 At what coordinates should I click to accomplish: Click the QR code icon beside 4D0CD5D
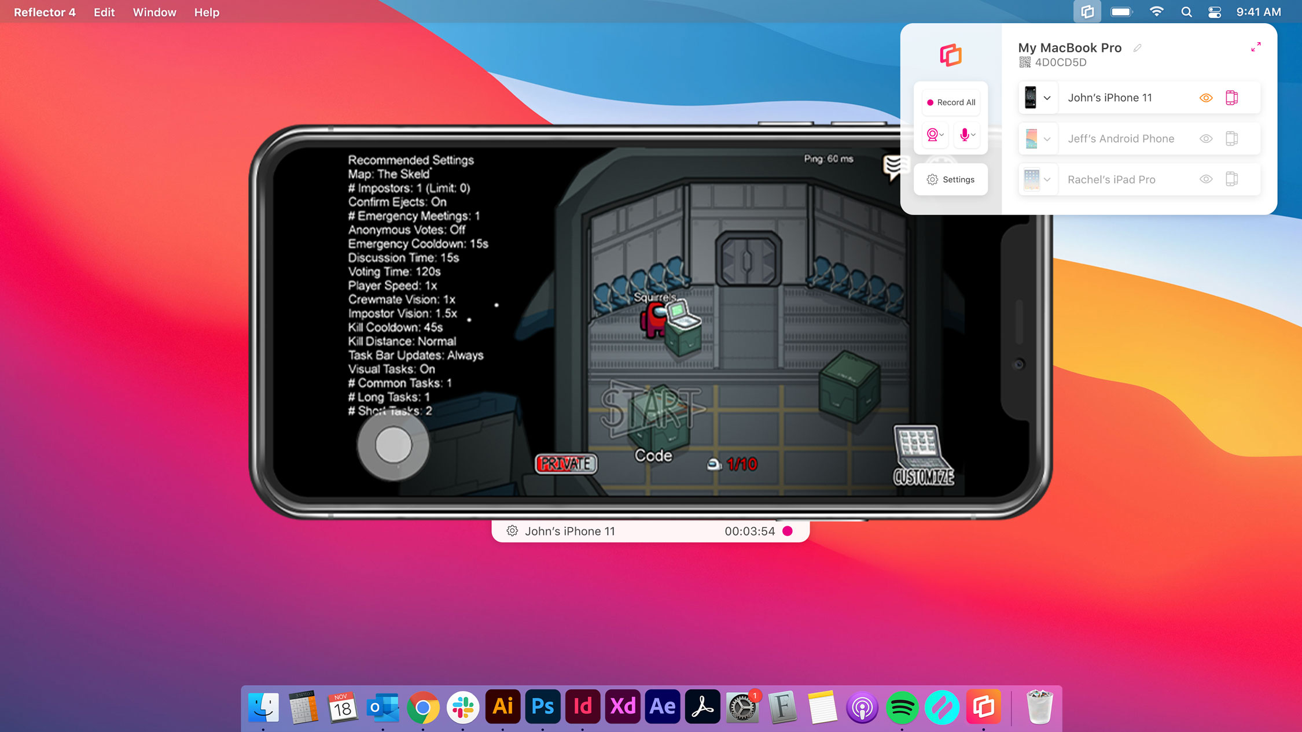point(1025,62)
